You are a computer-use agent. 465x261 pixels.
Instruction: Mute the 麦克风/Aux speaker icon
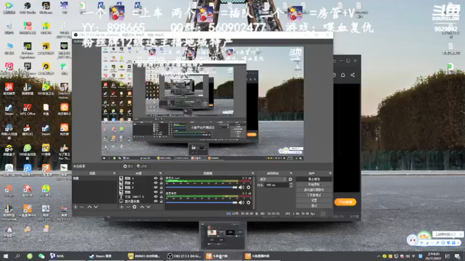(241, 187)
